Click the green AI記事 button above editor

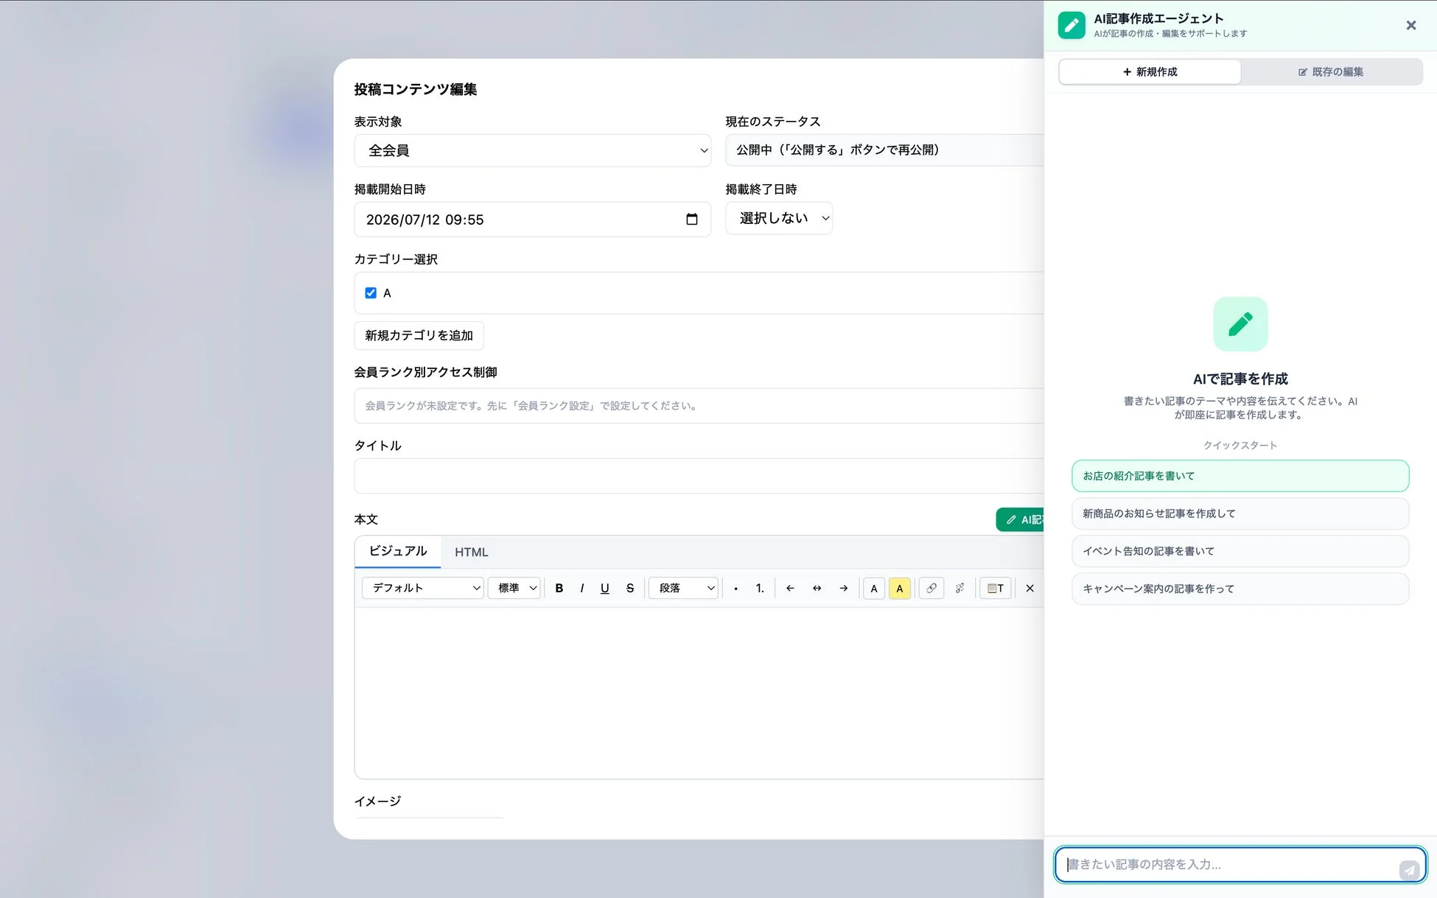[x=1021, y=519]
